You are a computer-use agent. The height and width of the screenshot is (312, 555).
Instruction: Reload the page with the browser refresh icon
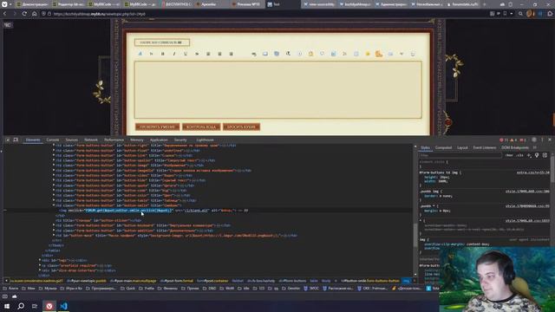click(24, 14)
